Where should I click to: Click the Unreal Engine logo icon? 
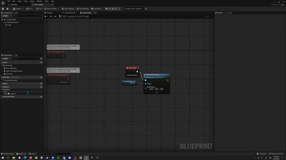pyautogui.click(x=3, y=3)
